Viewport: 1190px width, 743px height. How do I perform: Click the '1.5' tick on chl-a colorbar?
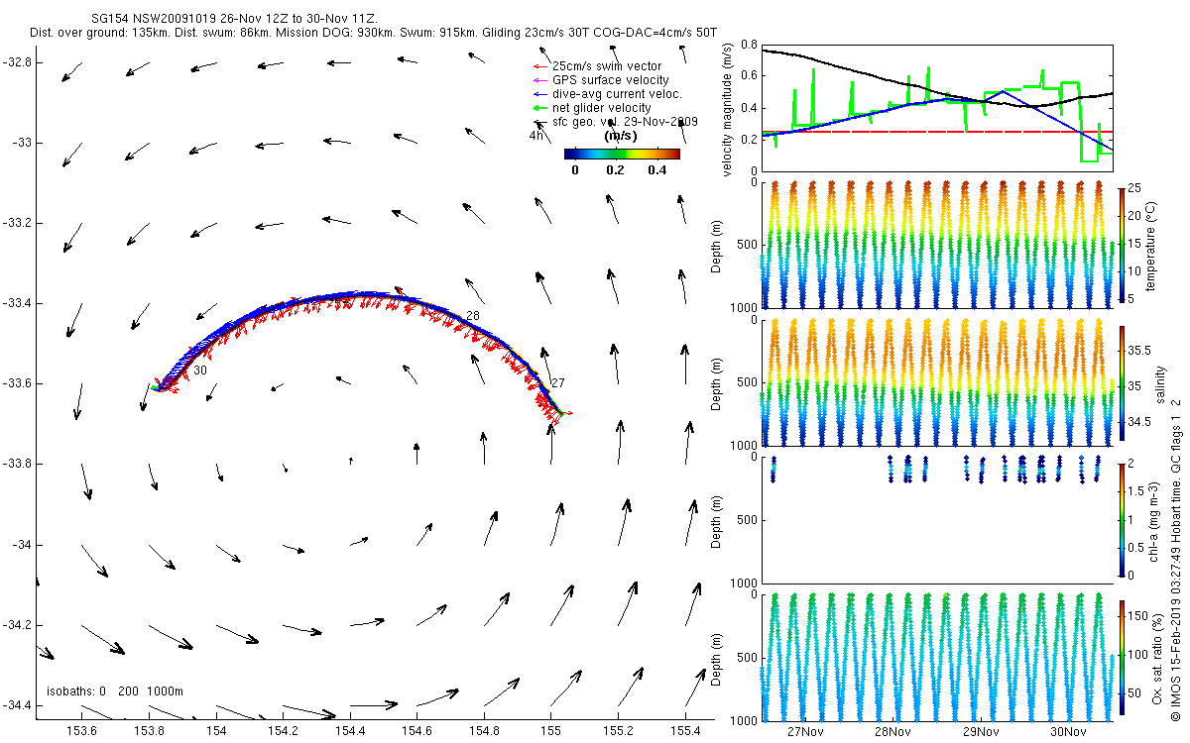coord(1136,491)
